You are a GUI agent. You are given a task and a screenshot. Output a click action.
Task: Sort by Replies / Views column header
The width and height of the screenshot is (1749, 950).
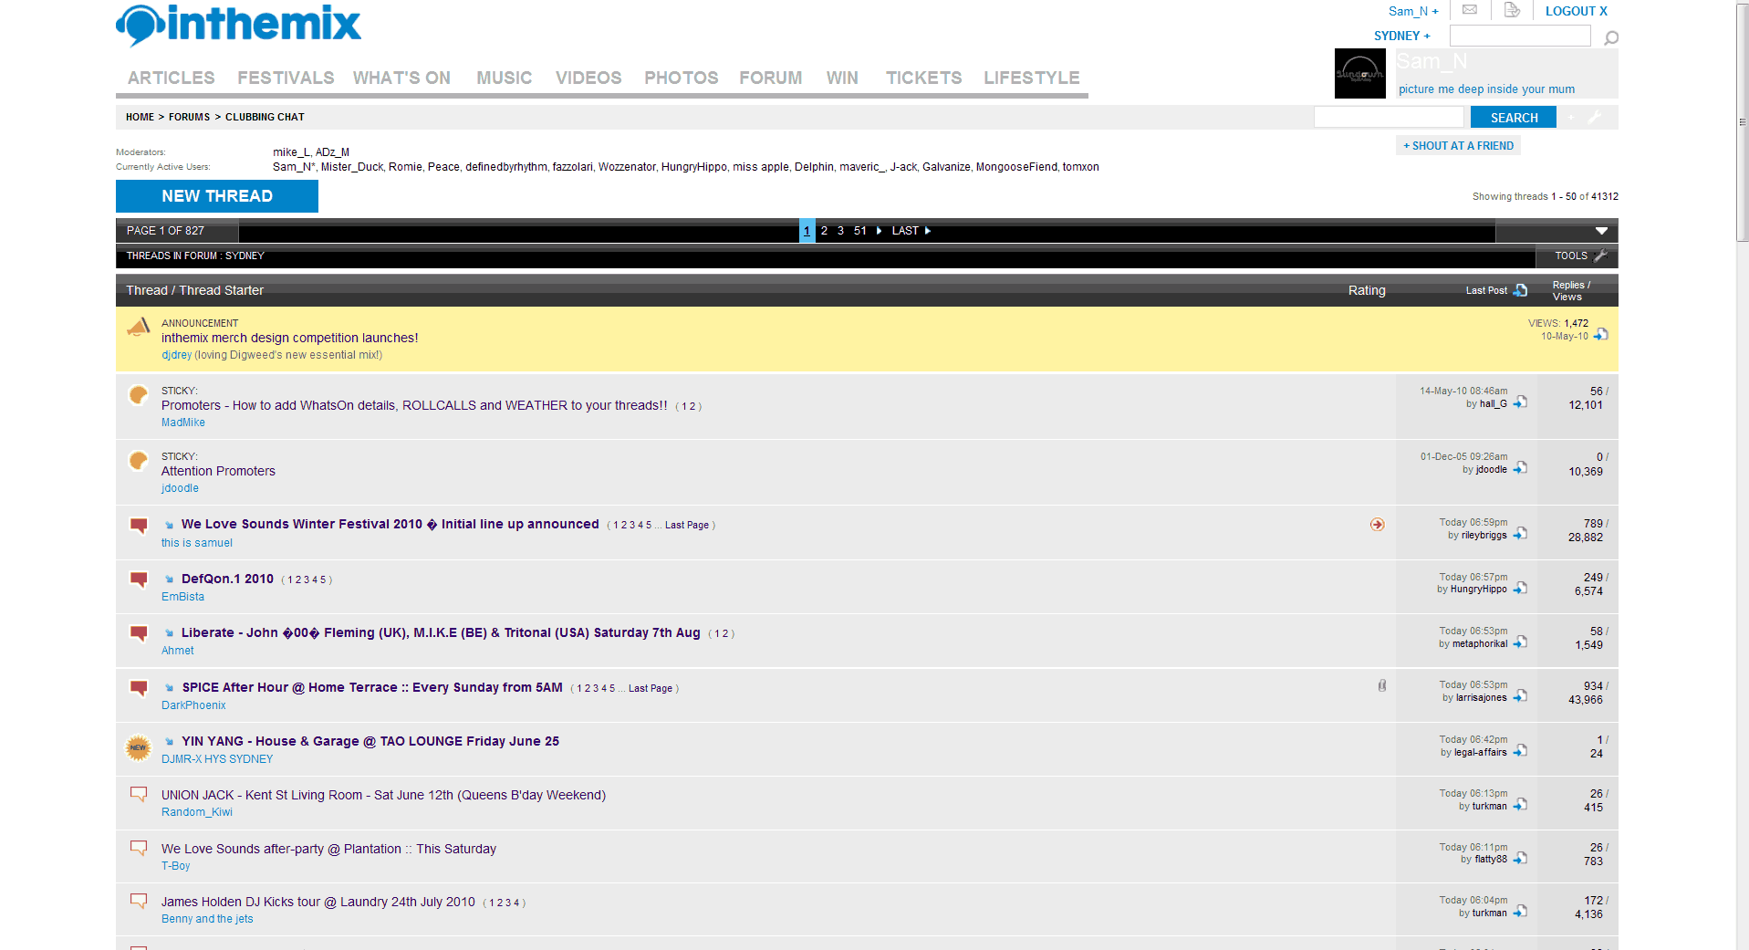coord(1570,291)
